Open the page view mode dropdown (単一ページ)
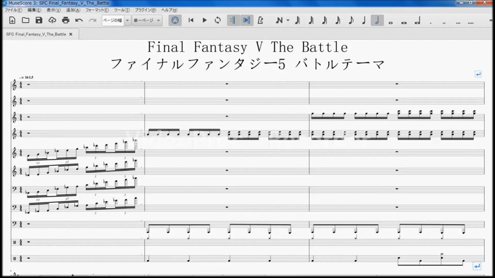The height and width of the screenshot is (278, 495). point(147,21)
